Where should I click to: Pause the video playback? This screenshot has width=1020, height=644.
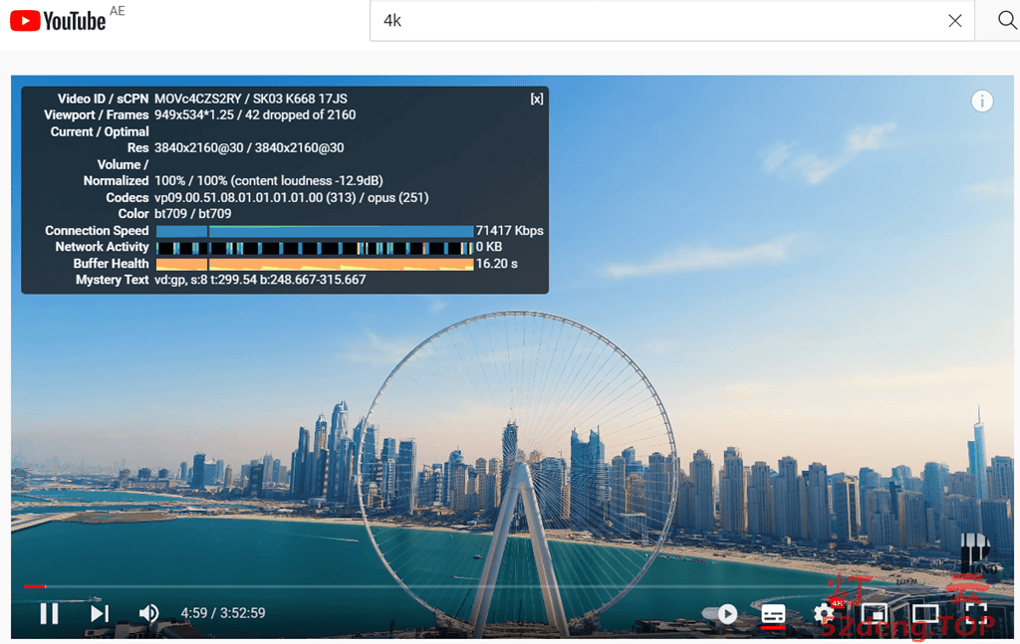[x=49, y=613]
